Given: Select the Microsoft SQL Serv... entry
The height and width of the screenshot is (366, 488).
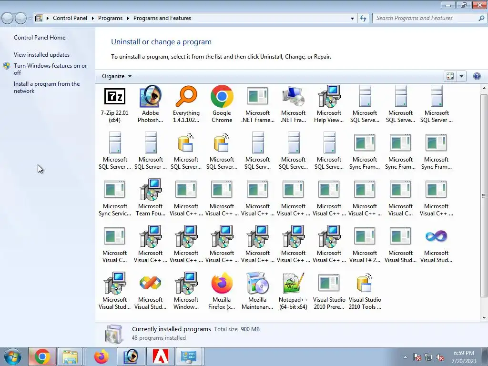Looking at the screenshot, I should coord(257,151).
